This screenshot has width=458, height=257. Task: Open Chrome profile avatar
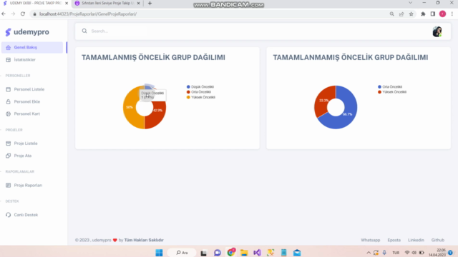442,14
